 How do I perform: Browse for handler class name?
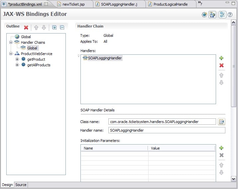tap(221, 122)
